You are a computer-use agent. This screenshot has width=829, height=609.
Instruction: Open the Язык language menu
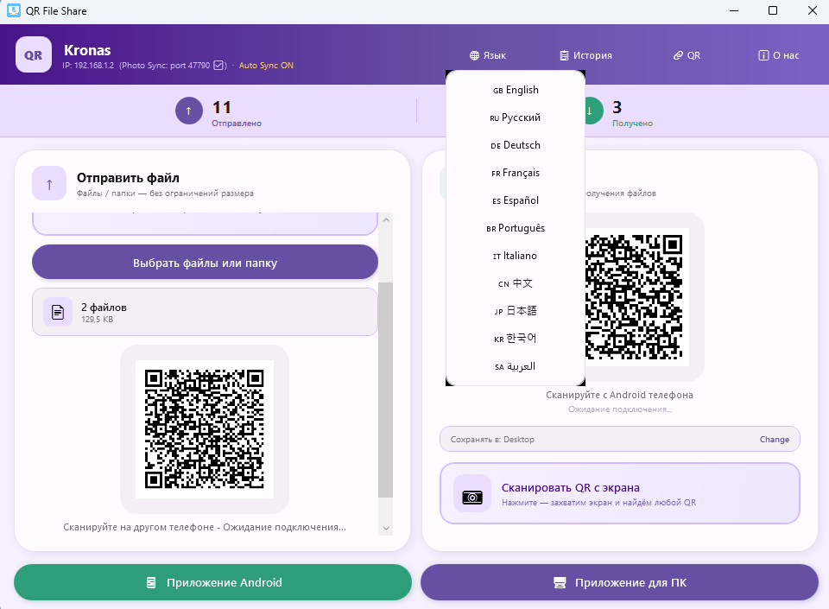click(x=487, y=55)
